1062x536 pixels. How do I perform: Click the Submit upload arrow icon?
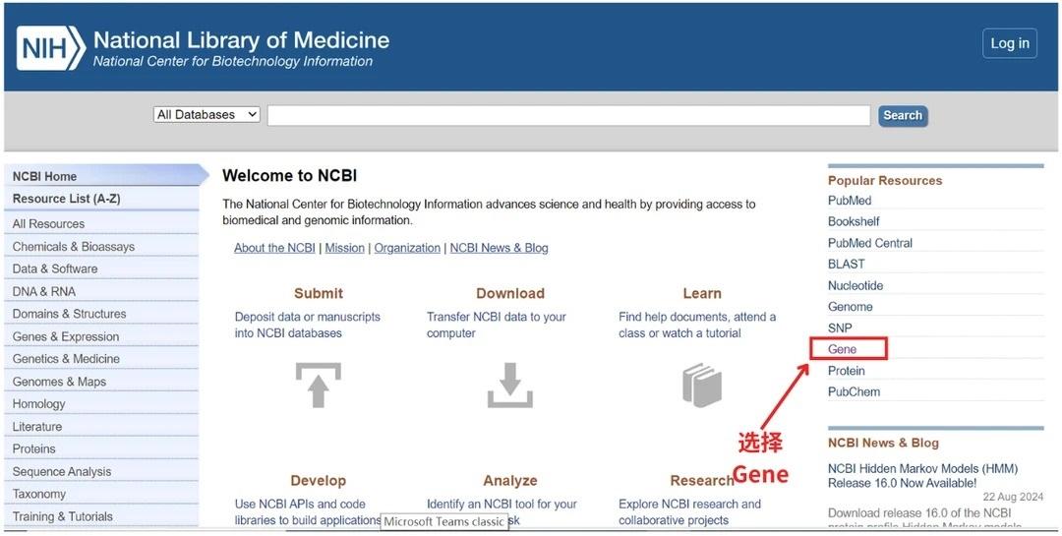[x=318, y=385]
